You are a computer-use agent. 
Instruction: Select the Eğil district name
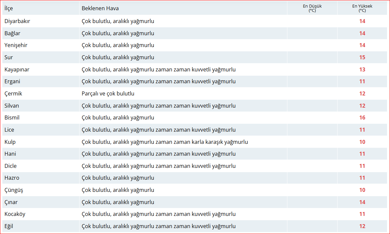click(9, 226)
